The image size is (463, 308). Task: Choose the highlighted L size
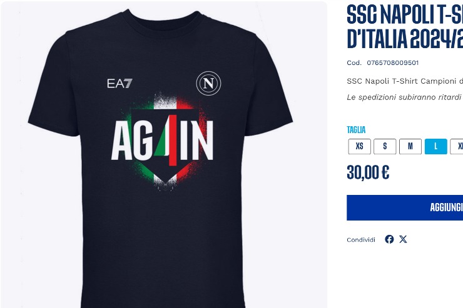point(436,146)
